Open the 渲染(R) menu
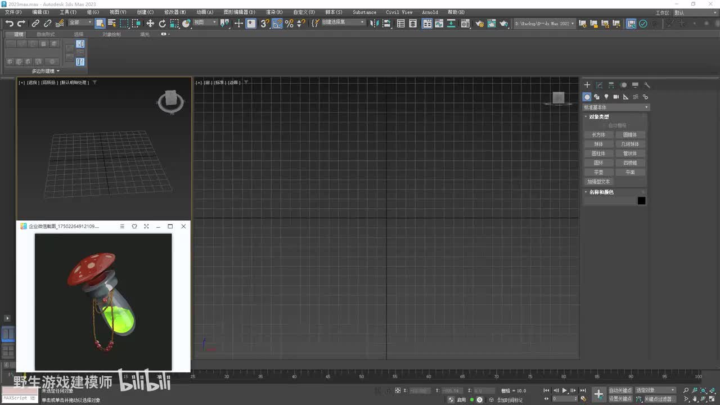The height and width of the screenshot is (405, 720). click(x=274, y=12)
